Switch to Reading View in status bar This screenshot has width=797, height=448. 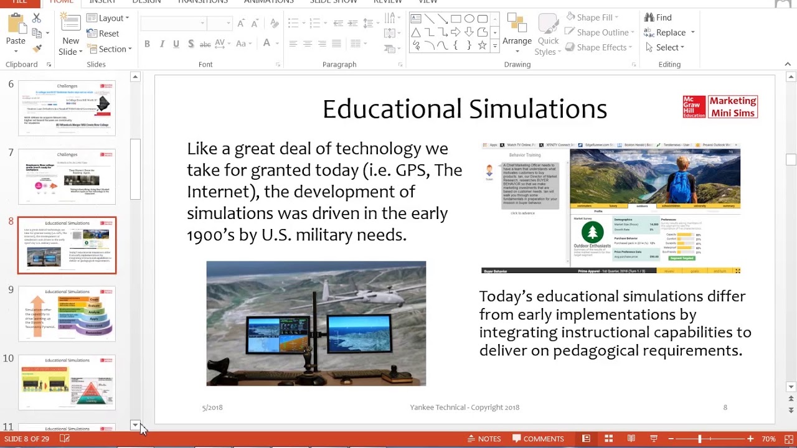(631, 439)
